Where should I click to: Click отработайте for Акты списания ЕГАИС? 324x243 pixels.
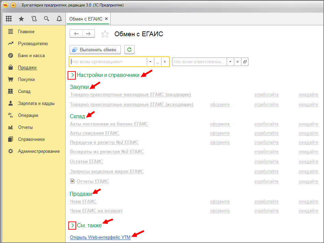click(x=266, y=133)
